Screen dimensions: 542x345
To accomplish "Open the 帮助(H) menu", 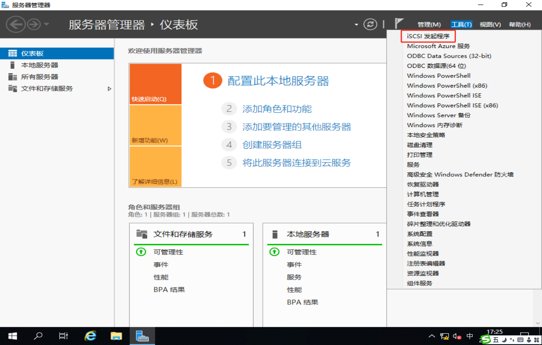I will pyautogui.click(x=520, y=25).
